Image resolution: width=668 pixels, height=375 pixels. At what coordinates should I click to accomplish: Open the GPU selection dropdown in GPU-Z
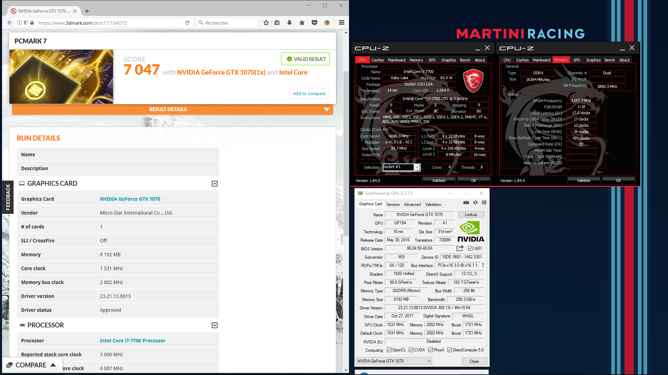coord(394,361)
